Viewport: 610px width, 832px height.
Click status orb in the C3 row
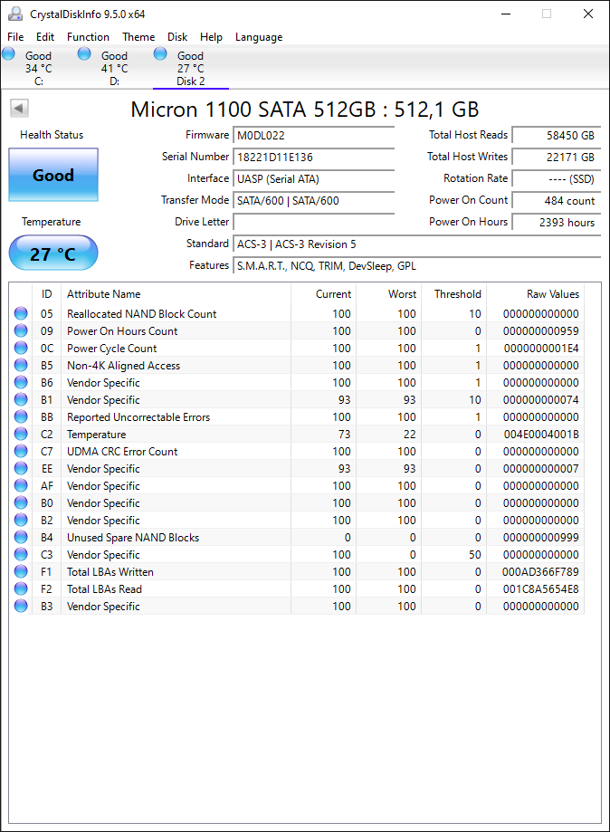tap(21, 554)
